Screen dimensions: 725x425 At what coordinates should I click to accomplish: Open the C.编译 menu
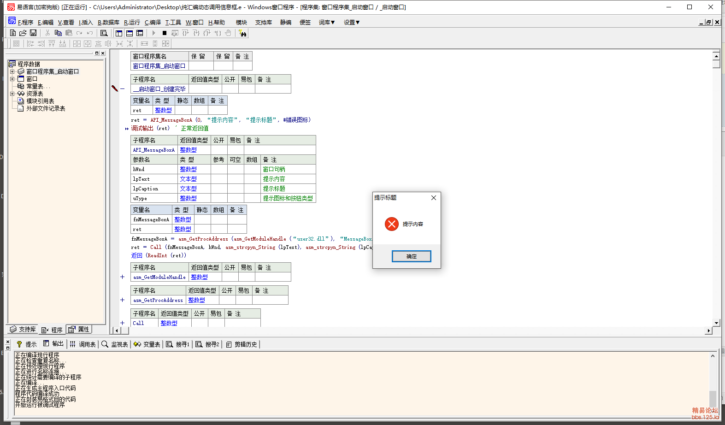pos(153,22)
